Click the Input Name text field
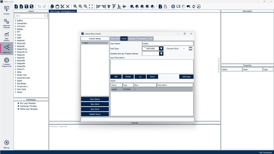The width and height of the screenshot is (274, 154). tap(167, 43)
